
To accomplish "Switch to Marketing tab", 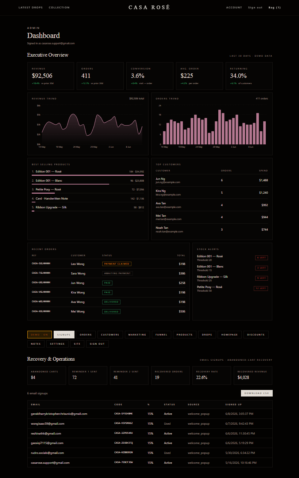I will (x=137, y=335).
